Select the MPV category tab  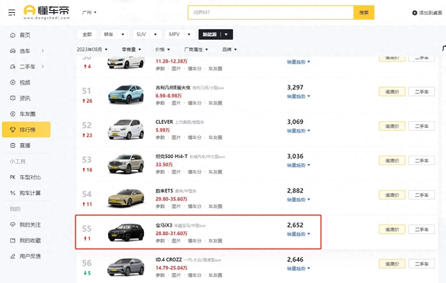[x=174, y=34]
